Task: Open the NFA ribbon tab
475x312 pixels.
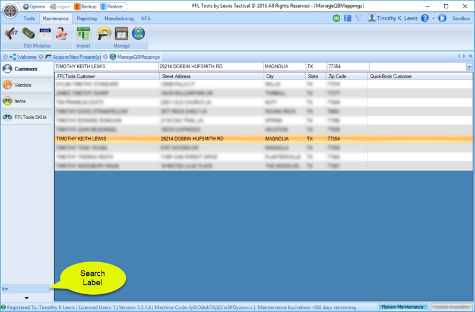Action: pyautogui.click(x=145, y=18)
